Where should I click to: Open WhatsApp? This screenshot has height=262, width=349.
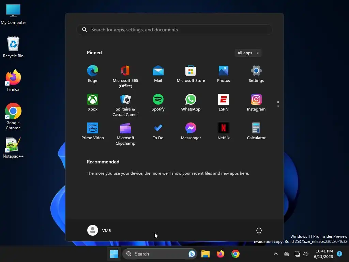coord(191,103)
